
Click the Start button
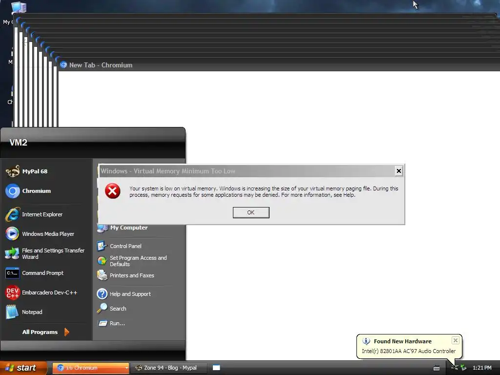24,368
